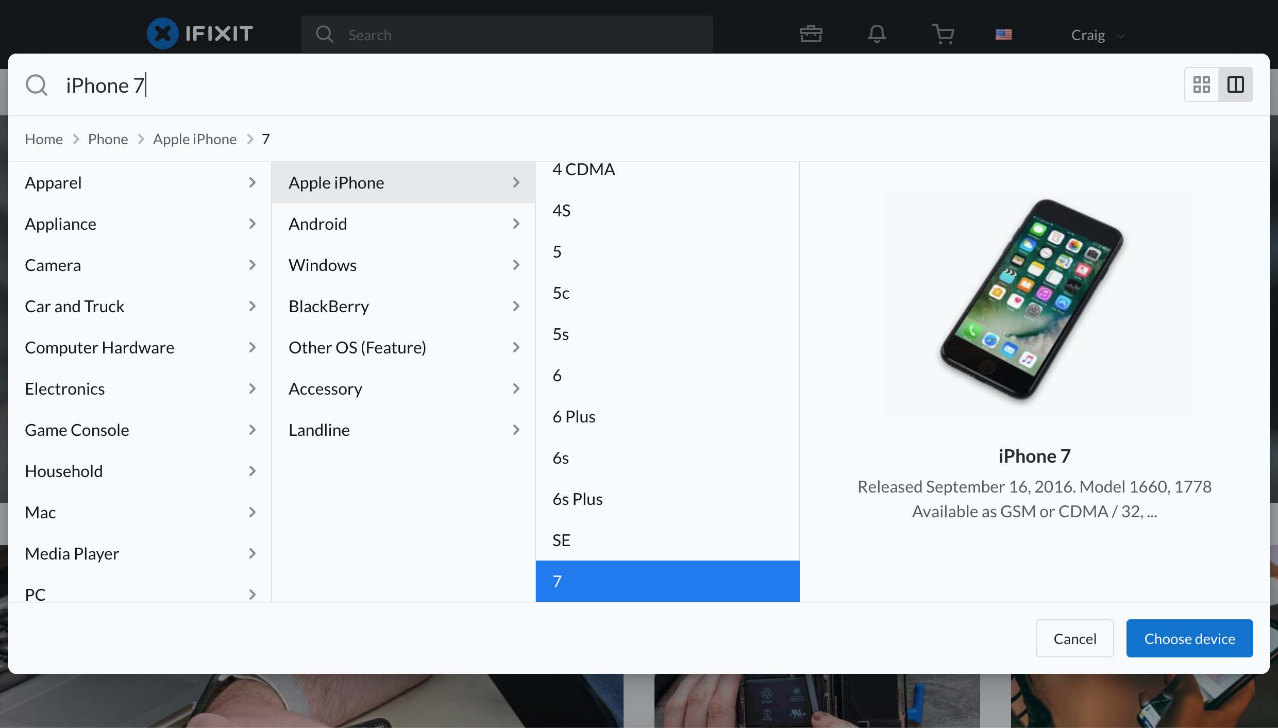The image size is (1278, 728).
Task: Click the 7 breadcrumb entry
Action: pos(265,139)
